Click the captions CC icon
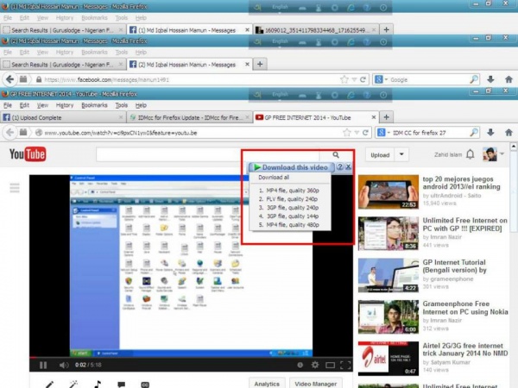The image size is (518, 388). point(145,385)
